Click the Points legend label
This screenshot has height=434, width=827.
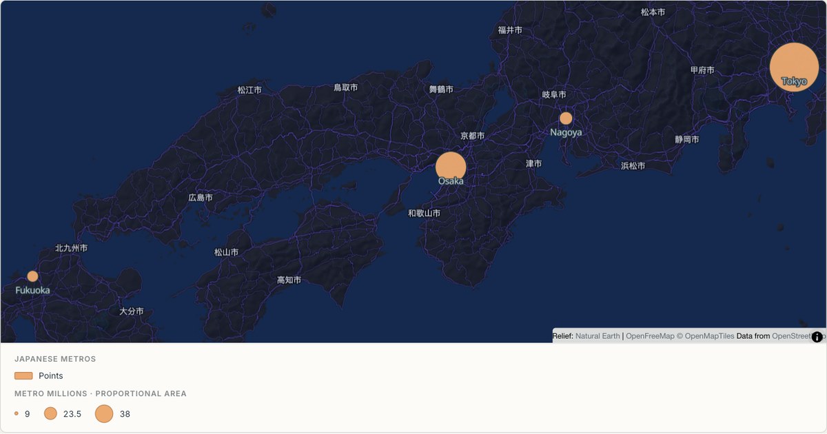coord(51,375)
